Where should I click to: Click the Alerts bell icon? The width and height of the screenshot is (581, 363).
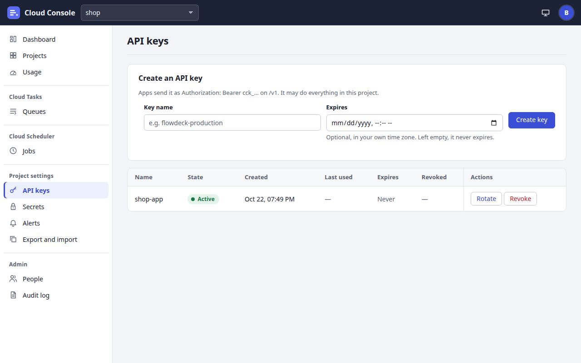[13, 223]
